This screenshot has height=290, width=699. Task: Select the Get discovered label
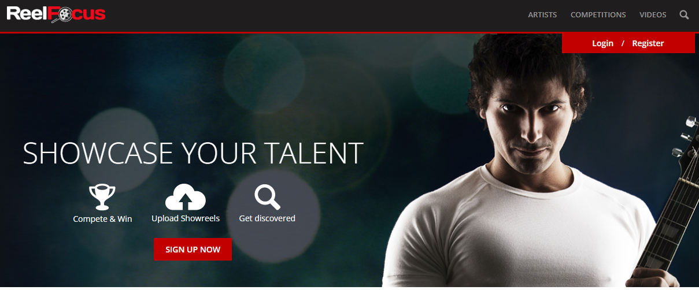click(267, 218)
